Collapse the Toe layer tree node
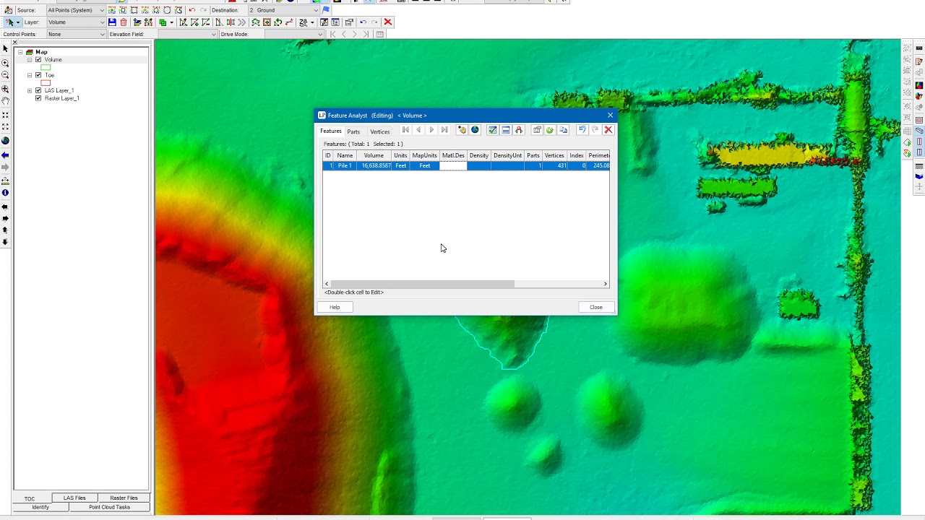925x520 pixels. [30, 75]
